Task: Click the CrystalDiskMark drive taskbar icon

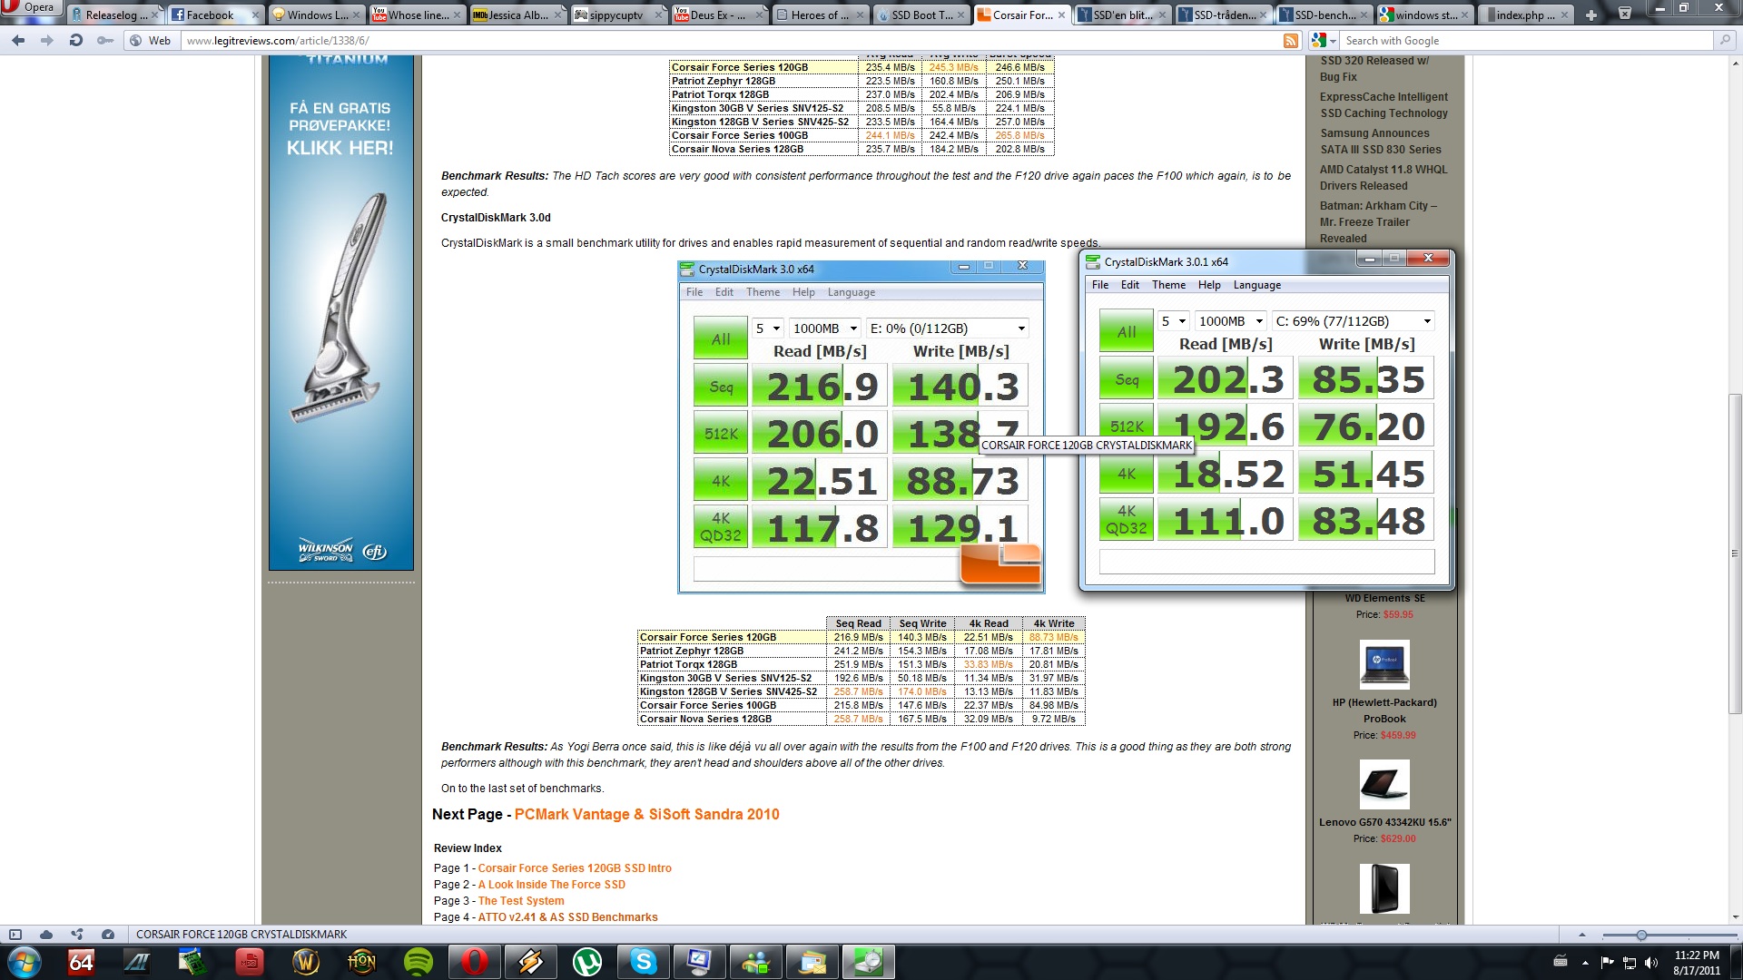Action: [869, 962]
